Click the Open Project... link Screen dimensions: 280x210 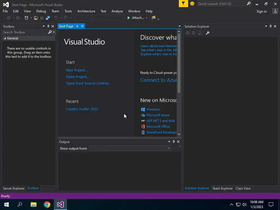coord(77,77)
